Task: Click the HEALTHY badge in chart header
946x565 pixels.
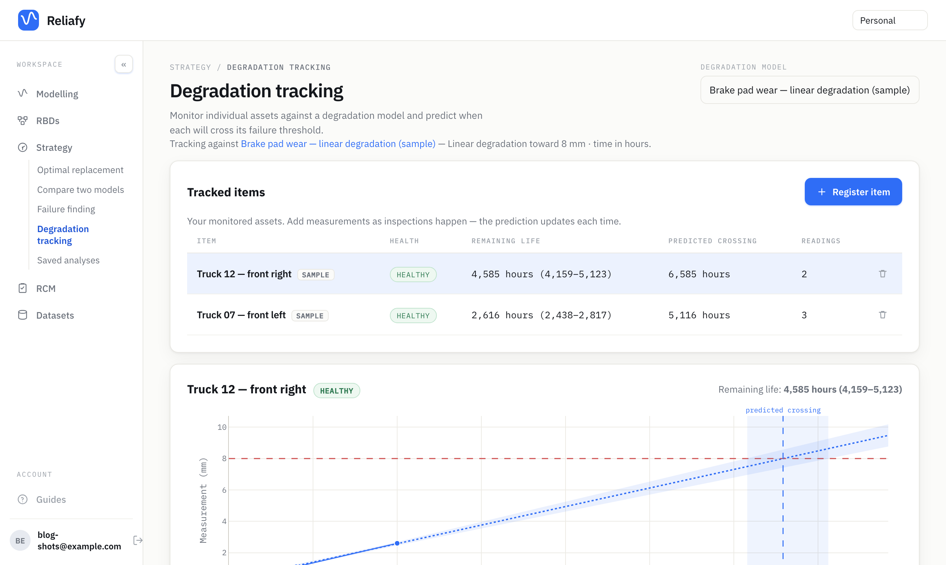Action: (x=336, y=391)
